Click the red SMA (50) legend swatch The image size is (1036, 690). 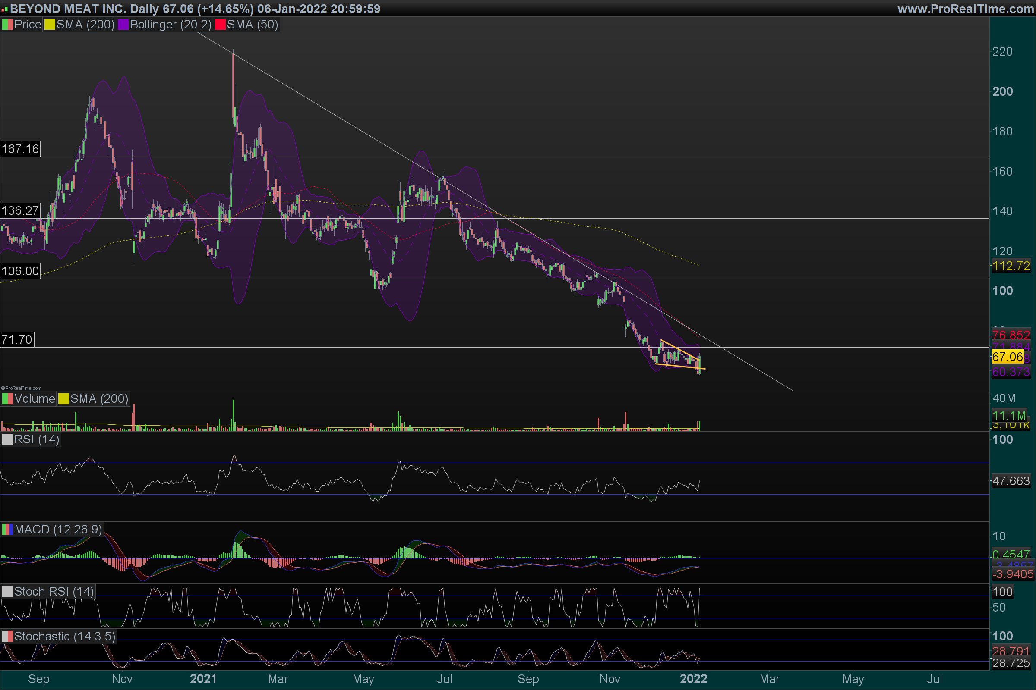click(220, 25)
